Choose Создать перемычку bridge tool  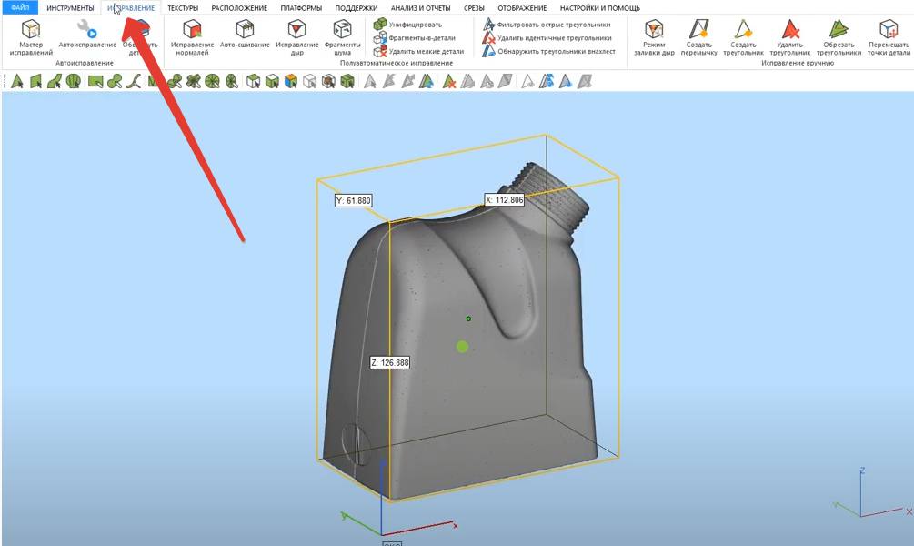pos(698,35)
